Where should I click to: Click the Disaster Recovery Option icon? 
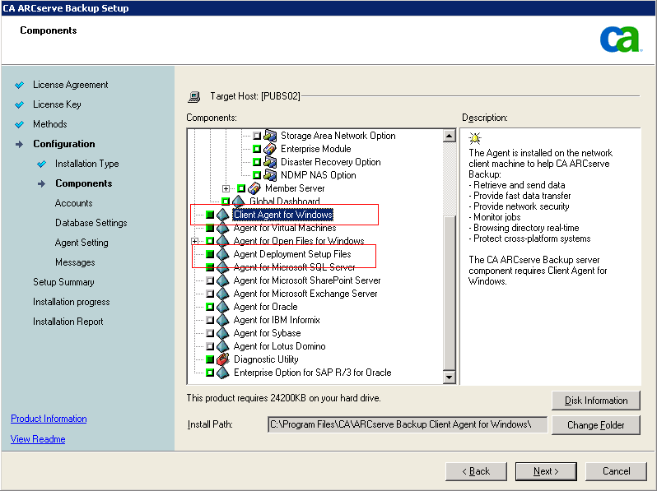click(270, 162)
